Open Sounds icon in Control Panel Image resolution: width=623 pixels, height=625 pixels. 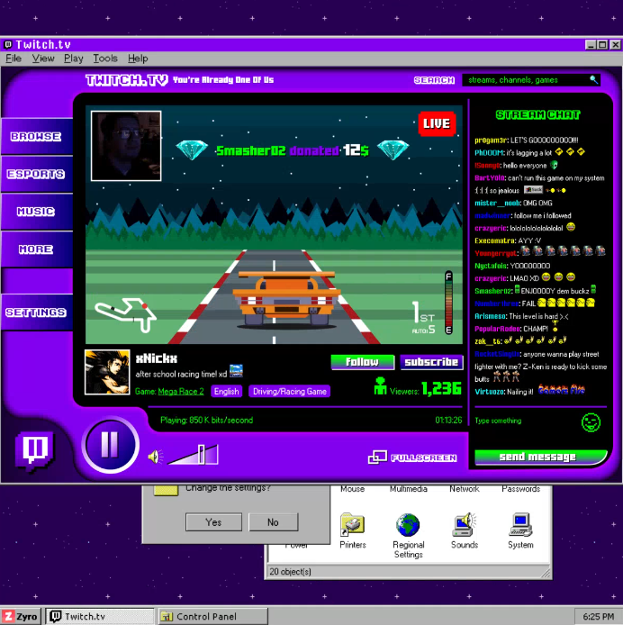pos(464,530)
